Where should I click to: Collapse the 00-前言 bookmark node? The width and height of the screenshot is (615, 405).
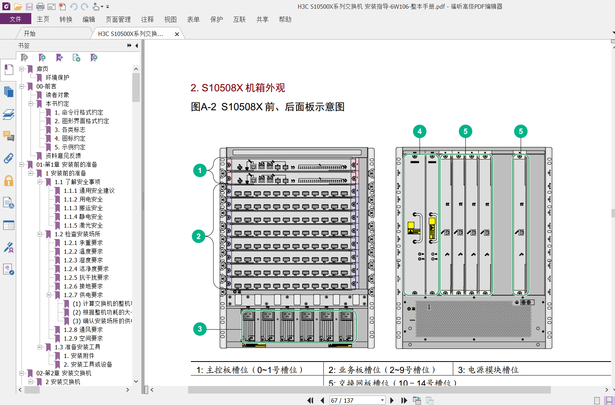pos(22,86)
